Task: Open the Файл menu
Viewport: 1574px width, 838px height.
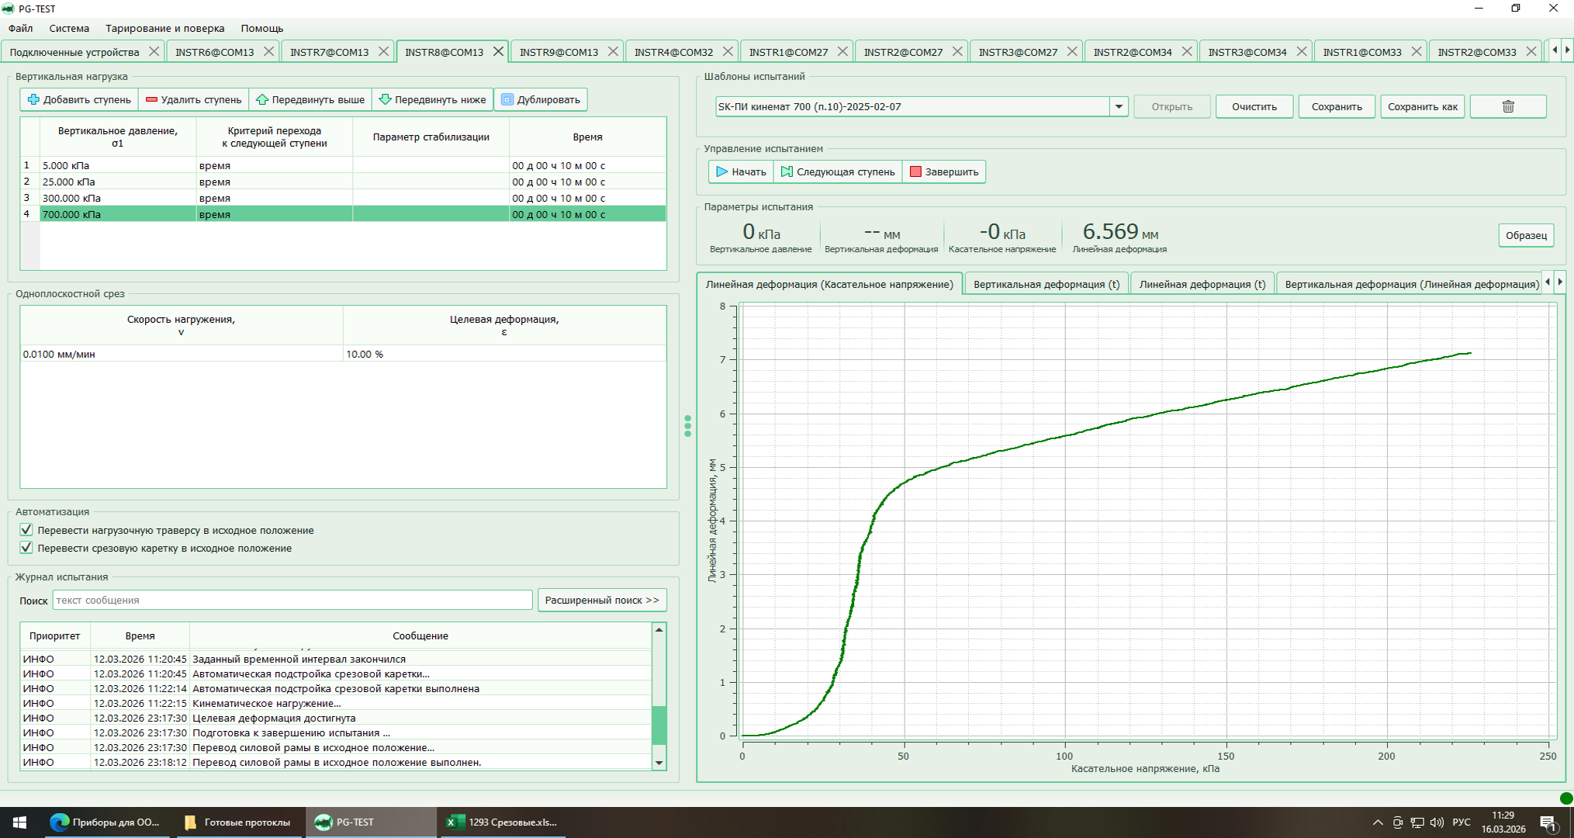Action: (21, 28)
